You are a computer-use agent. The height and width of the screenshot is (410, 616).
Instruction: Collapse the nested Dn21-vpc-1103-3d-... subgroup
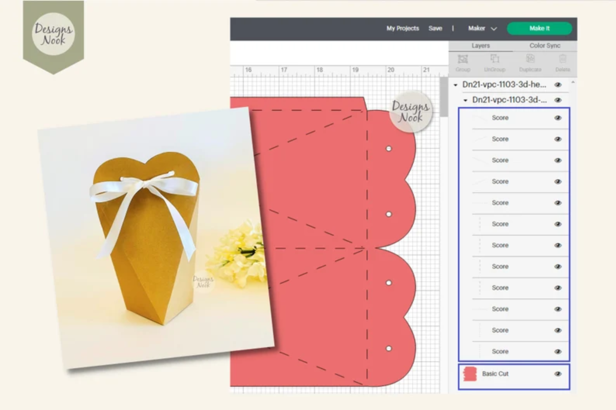(x=465, y=100)
